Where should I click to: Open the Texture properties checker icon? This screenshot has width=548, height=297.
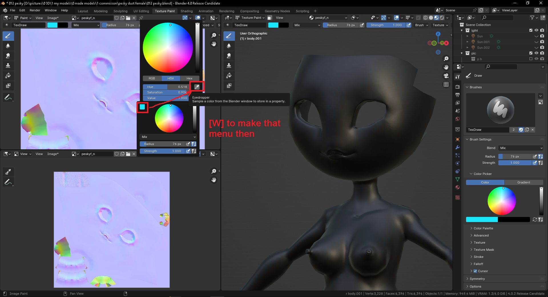click(x=458, y=198)
